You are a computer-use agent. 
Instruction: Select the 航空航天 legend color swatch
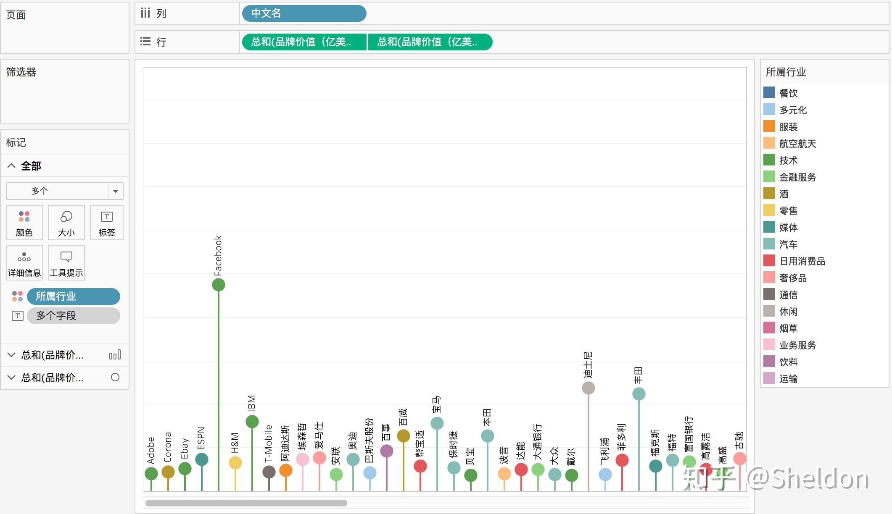(x=769, y=143)
